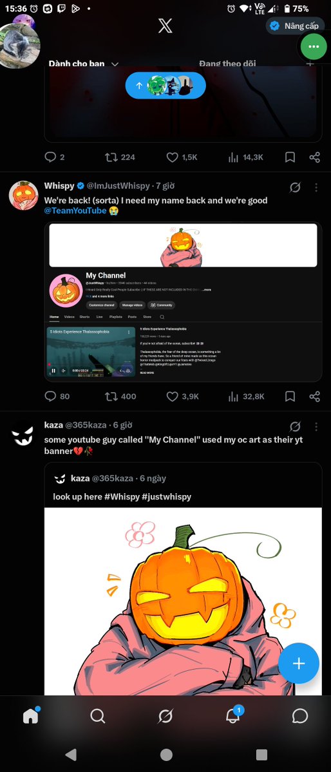The width and height of the screenshot is (331, 772).
Task: Select the Dành cho bạn tab
Action: point(77,64)
